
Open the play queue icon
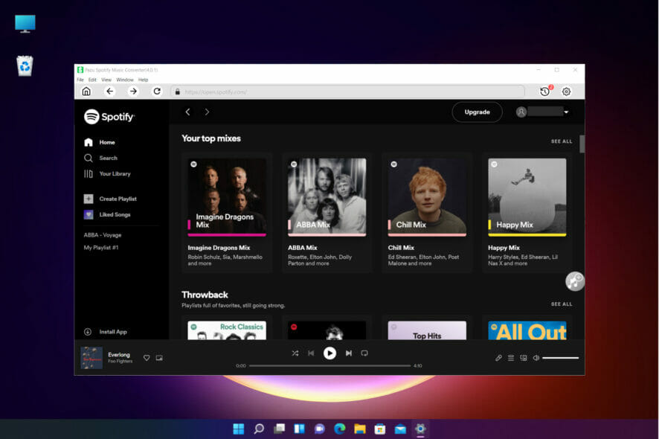(x=511, y=358)
